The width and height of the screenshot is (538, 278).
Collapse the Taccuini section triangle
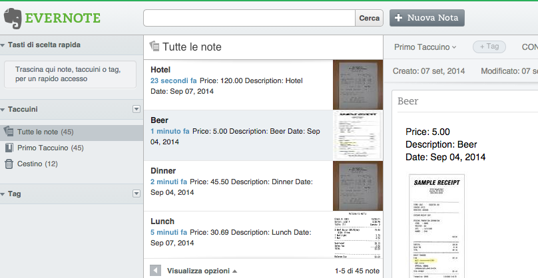click(x=3, y=109)
